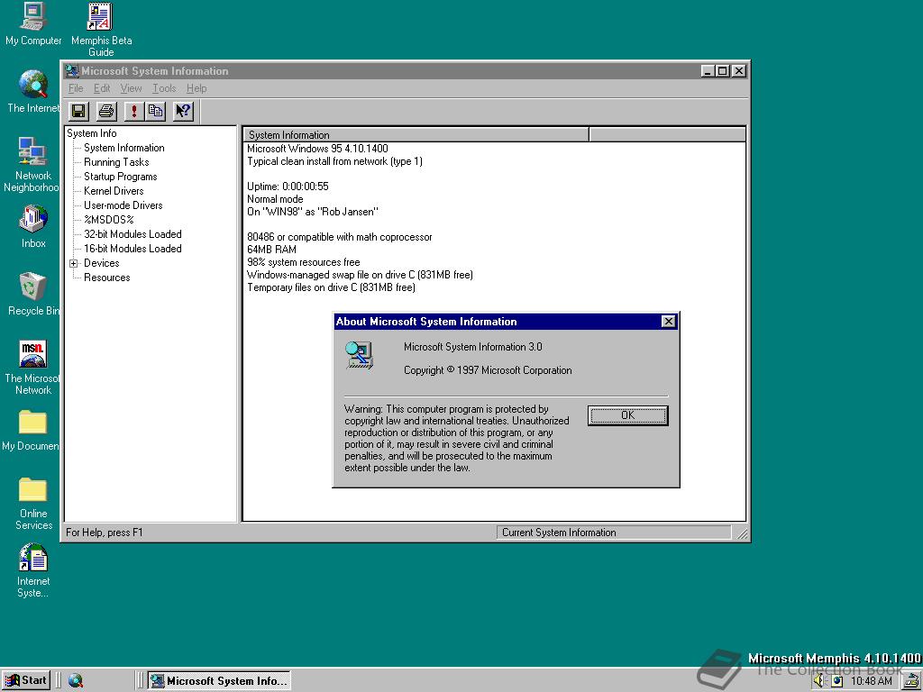Screen dimensions: 923x692
Task: Open the Network Neighborhood desktop icon
Action: (32, 152)
